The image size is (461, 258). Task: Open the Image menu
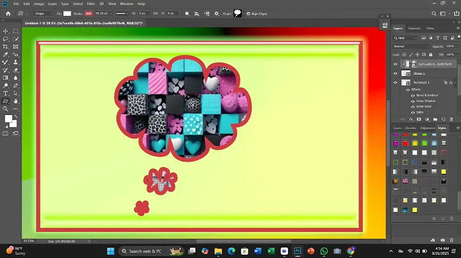pos(39,4)
